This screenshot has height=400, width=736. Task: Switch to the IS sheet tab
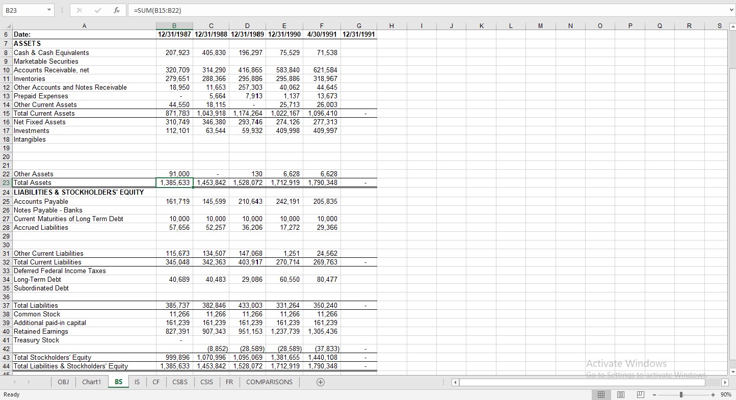point(137,382)
